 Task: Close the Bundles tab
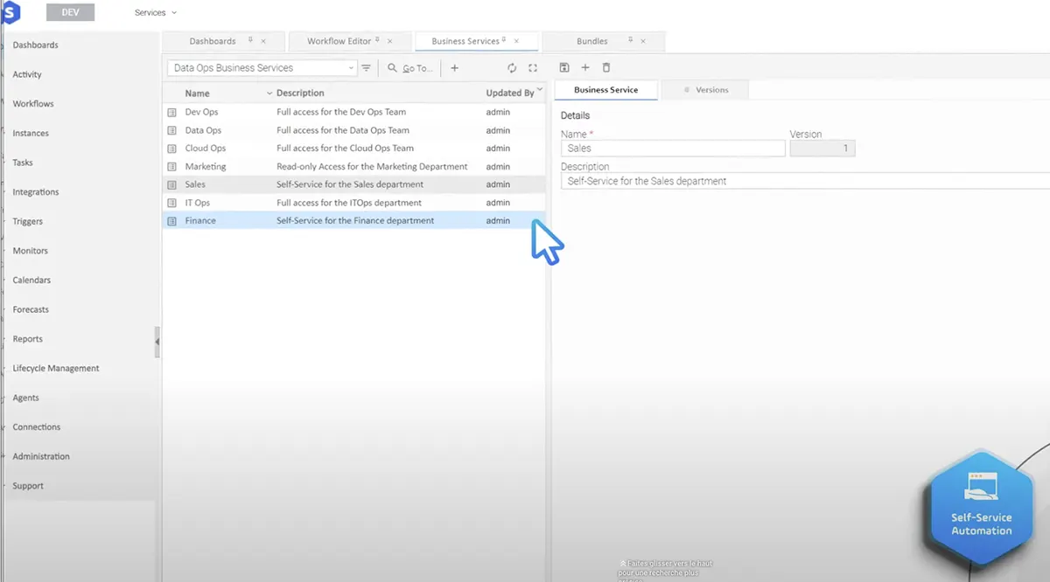(643, 41)
